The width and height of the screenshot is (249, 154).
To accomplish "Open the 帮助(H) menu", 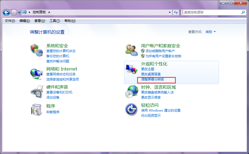I will (70, 21).
